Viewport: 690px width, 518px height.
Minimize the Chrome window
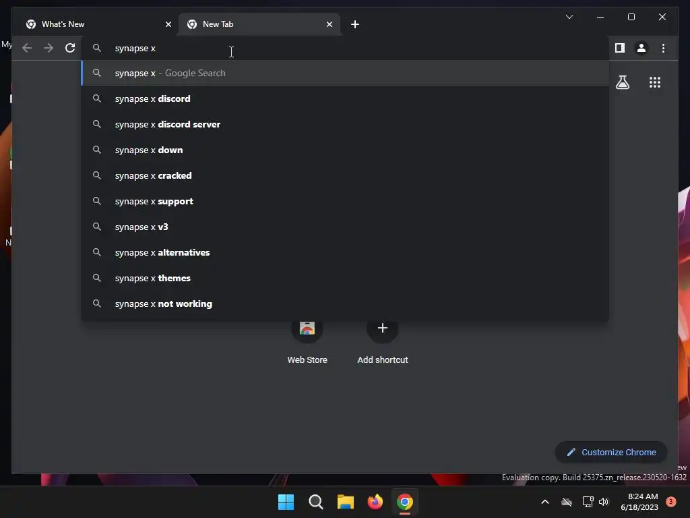[x=600, y=17]
